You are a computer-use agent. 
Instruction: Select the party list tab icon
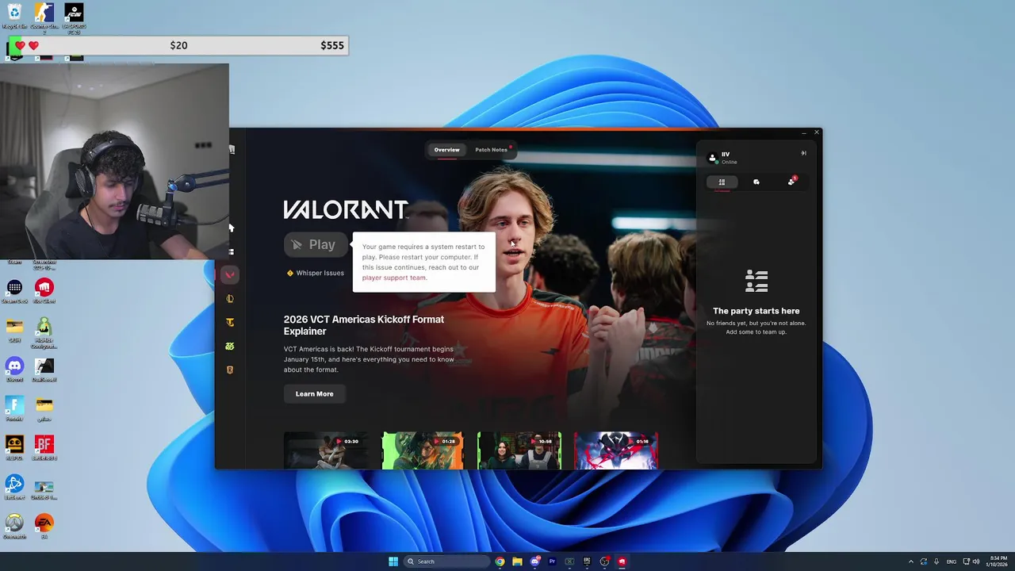click(x=722, y=182)
